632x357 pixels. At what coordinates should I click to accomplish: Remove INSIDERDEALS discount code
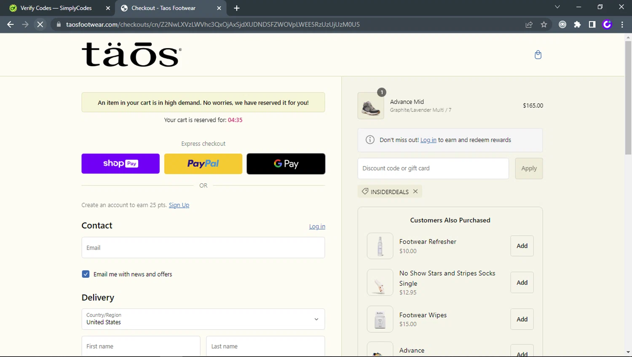(x=415, y=191)
